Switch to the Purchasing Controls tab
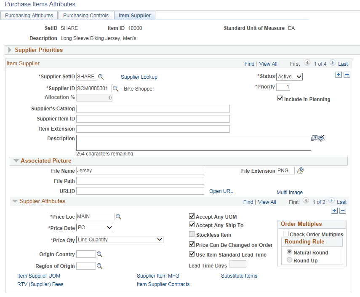The image size is (360, 297). click(85, 15)
